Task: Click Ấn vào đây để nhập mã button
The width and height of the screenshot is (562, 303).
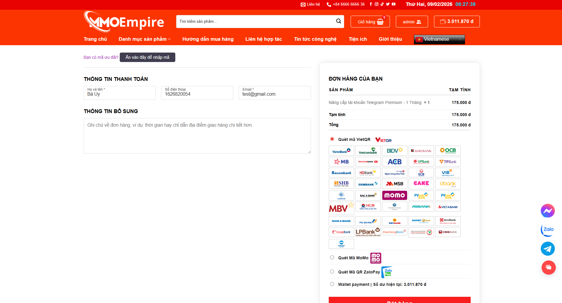Action: click(147, 57)
